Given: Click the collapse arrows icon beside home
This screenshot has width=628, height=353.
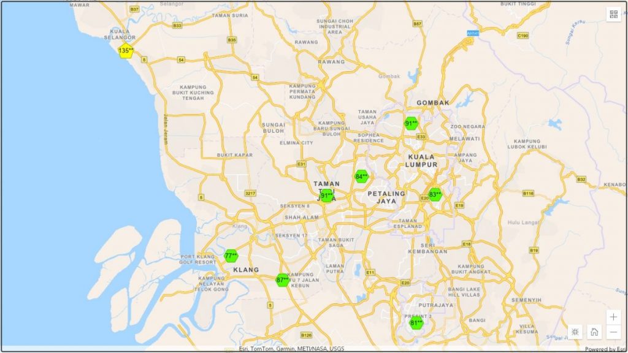Looking at the screenshot, I should click(x=575, y=332).
